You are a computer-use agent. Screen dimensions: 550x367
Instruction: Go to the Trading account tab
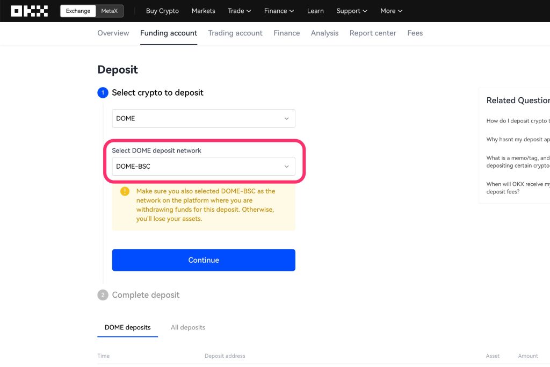pos(235,33)
